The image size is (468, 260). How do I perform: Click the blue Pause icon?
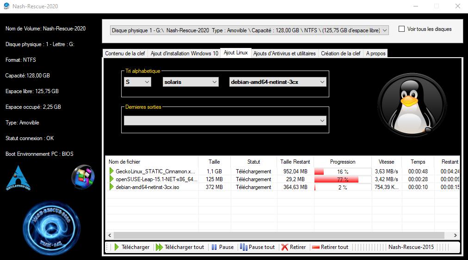click(214, 247)
